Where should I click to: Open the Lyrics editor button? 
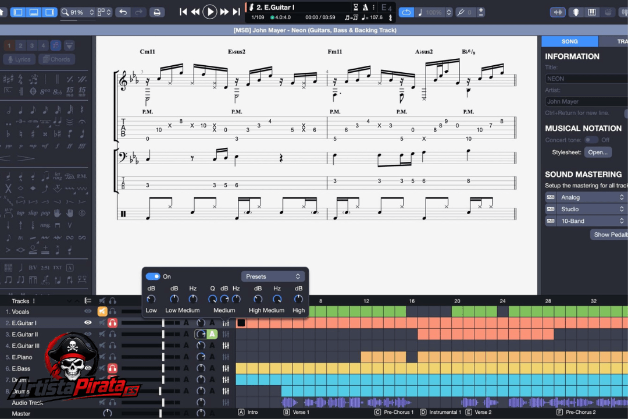pyautogui.click(x=19, y=59)
